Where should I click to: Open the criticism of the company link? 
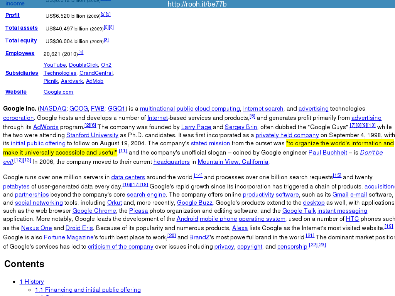coord(120,247)
